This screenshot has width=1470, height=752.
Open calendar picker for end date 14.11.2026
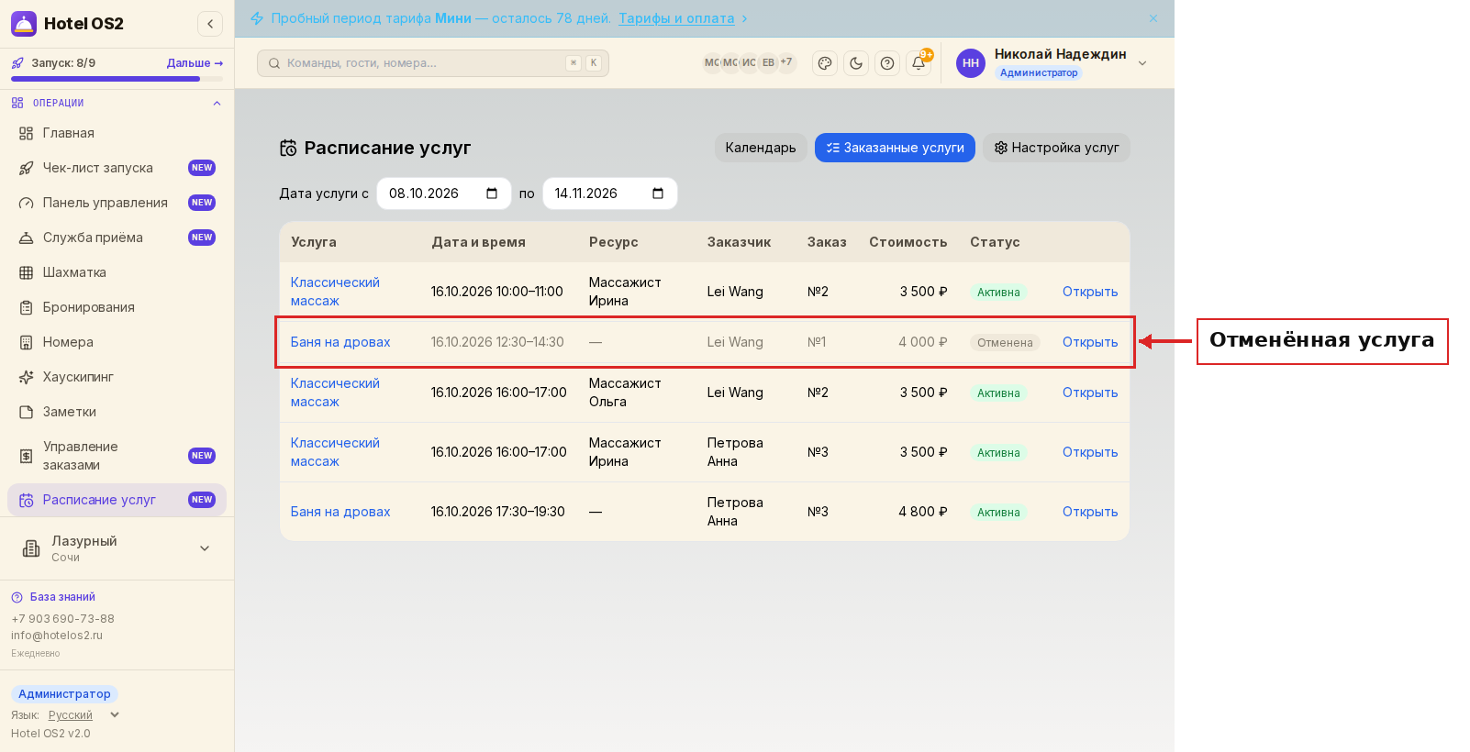point(658,194)
